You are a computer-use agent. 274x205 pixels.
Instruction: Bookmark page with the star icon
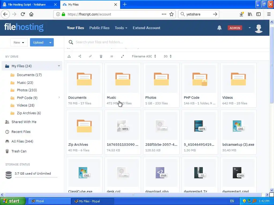tap(172, 14)
